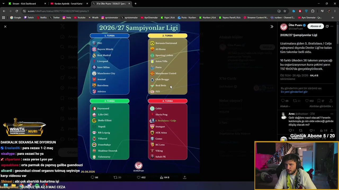The image size is (339, 190).
Task: Open the Ülke Puanı profile avatar in the sidebar
Action: point(284,27)
